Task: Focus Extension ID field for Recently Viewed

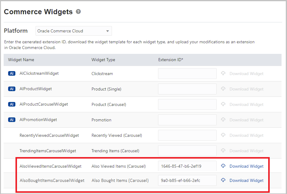Action: (x=187, y=135)
